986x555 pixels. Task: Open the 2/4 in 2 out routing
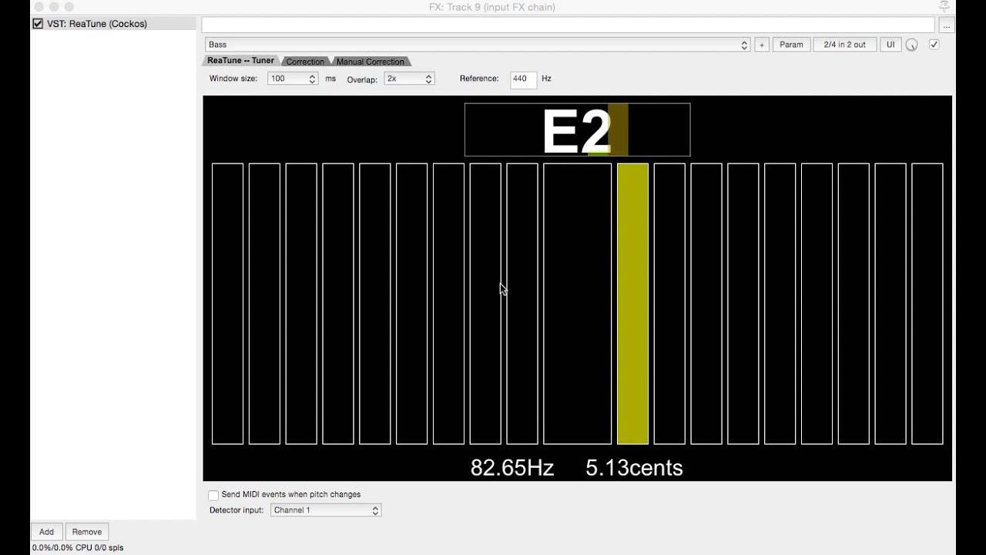(844, 45)
